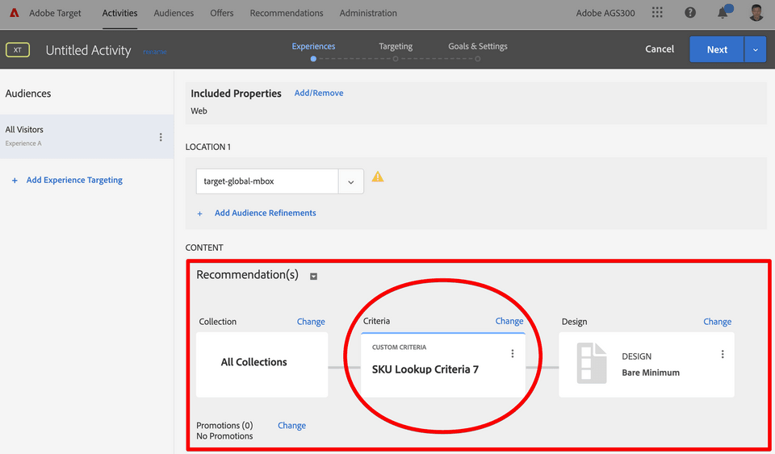
Task: Select the SKU Lookup Criteria 7 card
Action: (x=443, y=364)
